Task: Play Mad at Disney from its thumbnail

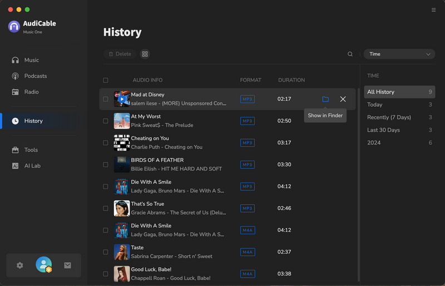Action: (122, 99)
